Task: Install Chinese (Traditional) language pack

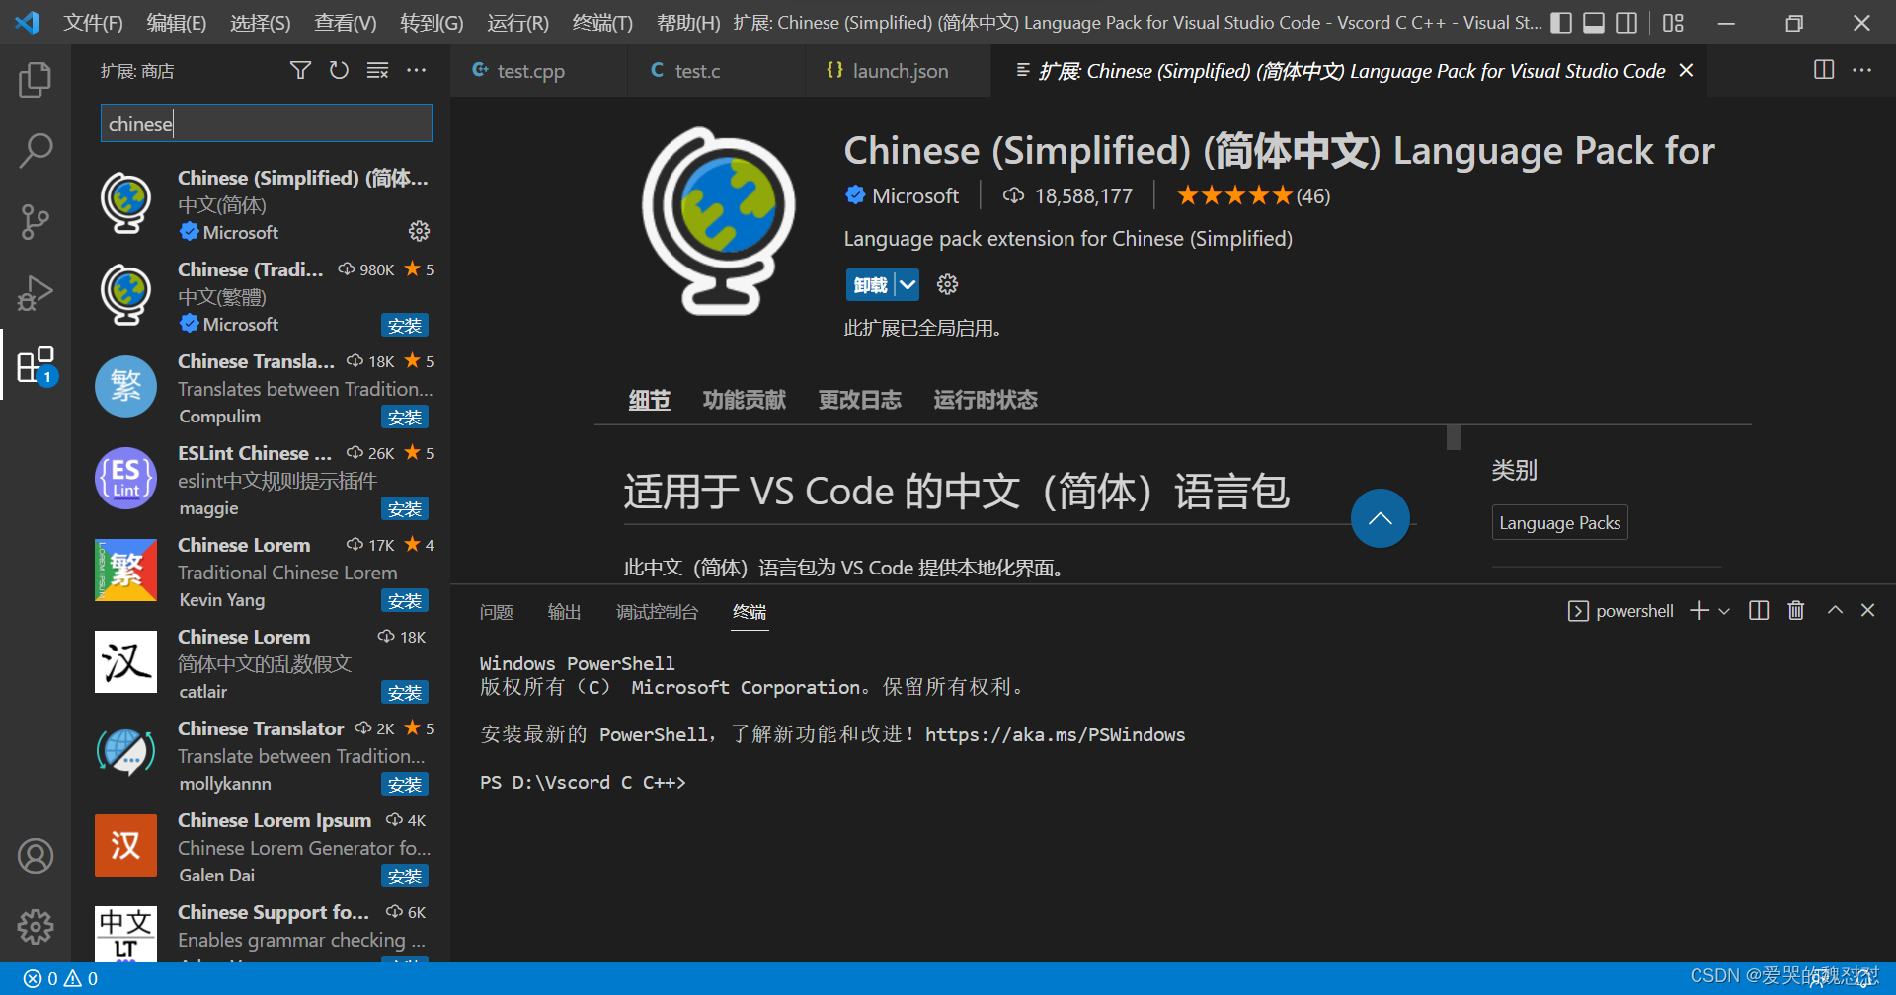Action: [x=405, y=325]
